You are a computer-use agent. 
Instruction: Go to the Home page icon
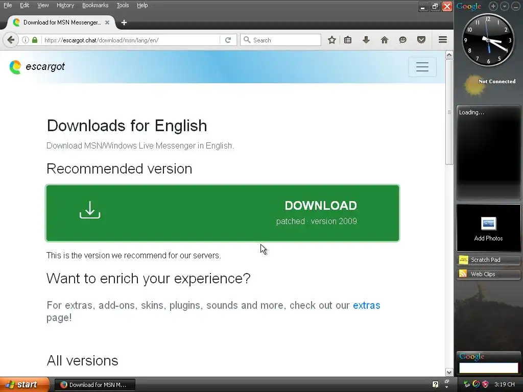tap(385, 40)
